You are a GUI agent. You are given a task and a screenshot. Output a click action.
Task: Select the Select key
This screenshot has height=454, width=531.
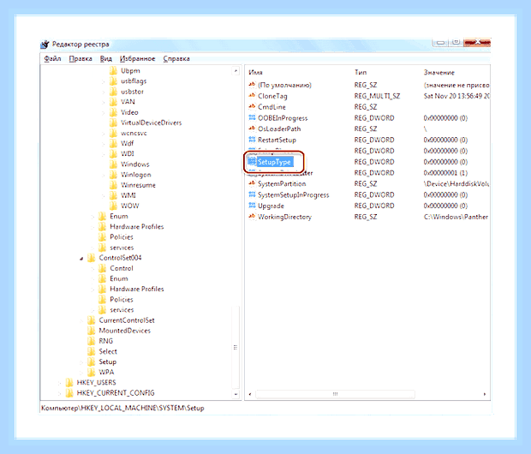pyautogui.click(x=108, y=352)
